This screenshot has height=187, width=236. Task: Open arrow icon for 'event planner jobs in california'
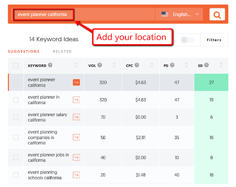tap(76, 158)
